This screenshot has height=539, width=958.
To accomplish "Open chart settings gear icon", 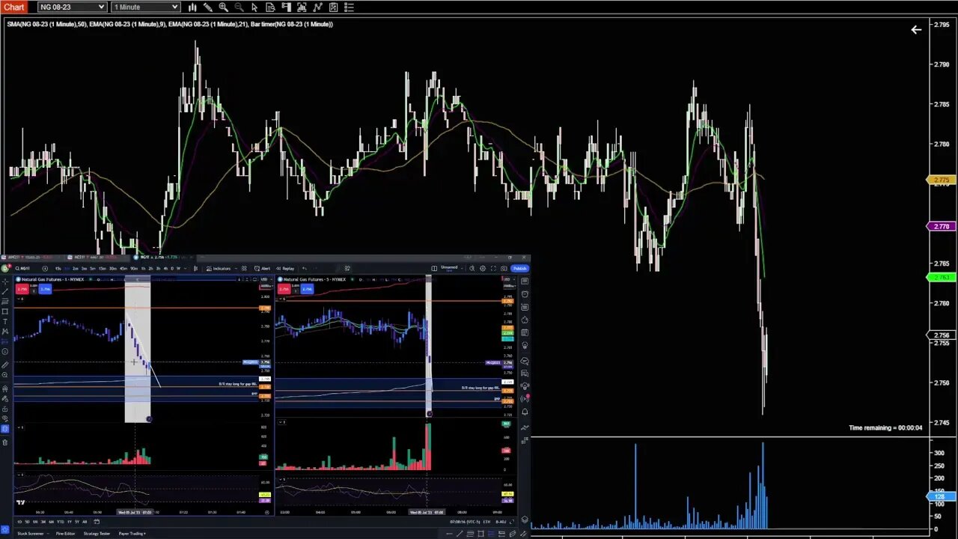I will 483,269.
